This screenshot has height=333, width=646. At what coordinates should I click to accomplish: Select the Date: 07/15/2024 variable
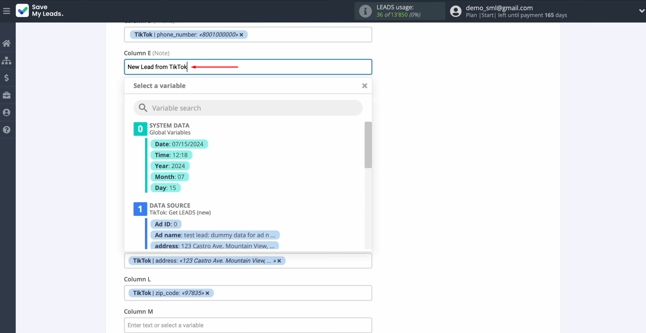coord(179,144)
